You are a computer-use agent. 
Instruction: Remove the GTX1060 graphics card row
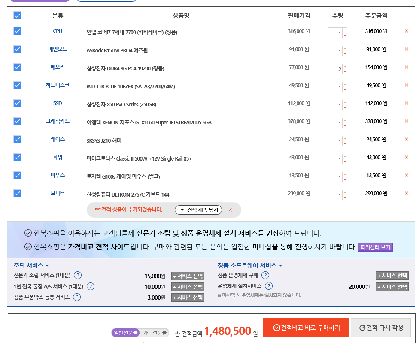406,121
